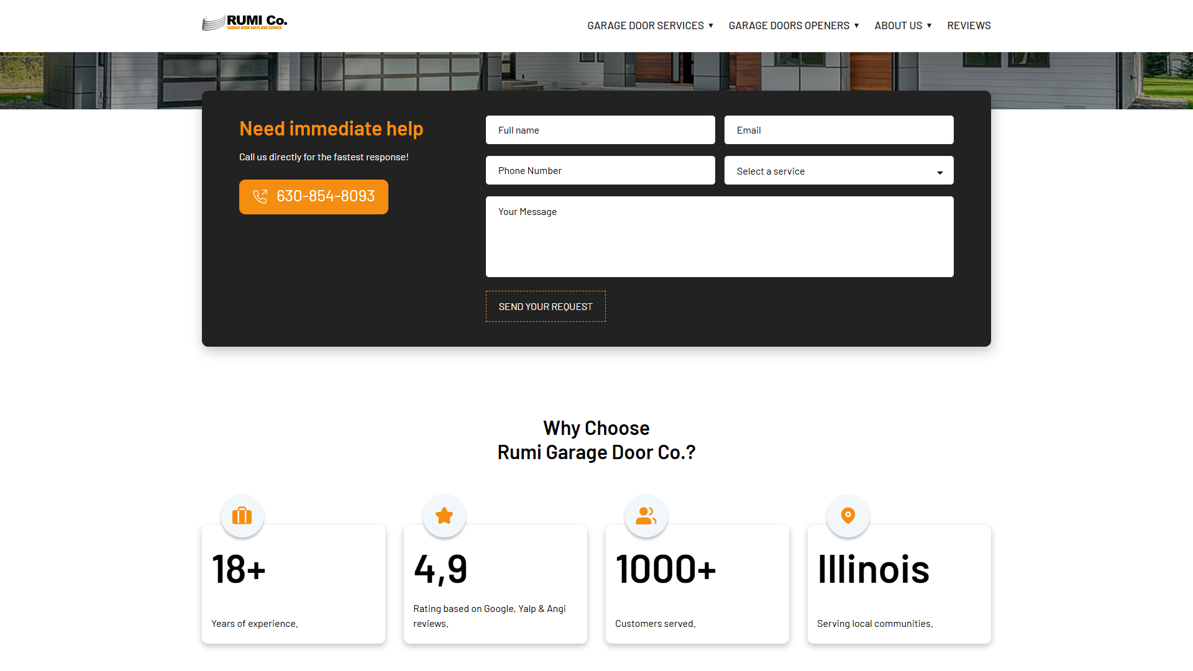Image resolution: width=1193 pixels, height=671 pixels.
Task: Select the Phone Number input
Action: (x=600, y=170)
